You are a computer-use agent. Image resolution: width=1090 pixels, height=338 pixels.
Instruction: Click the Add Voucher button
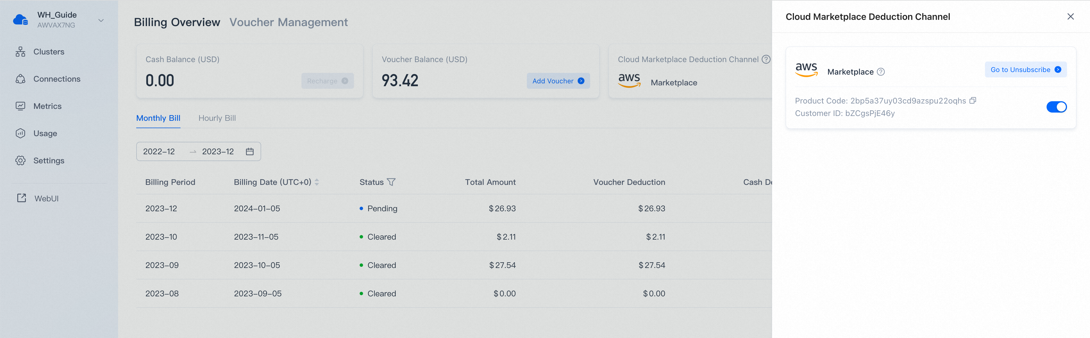click(x=558, y=81)
